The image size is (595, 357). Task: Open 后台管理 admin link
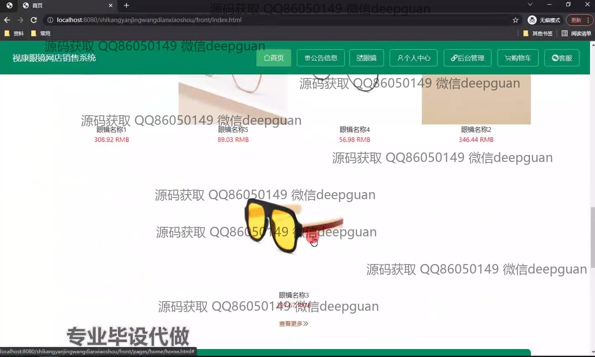pos(467,58)
